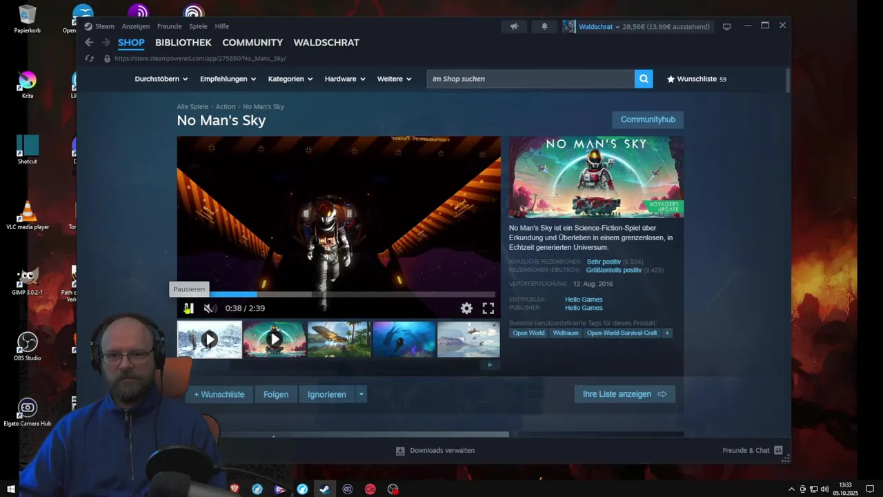Viewport: 883px width, 497px height.
Task: Play the second trailer thumbnail
Action: 275,339
